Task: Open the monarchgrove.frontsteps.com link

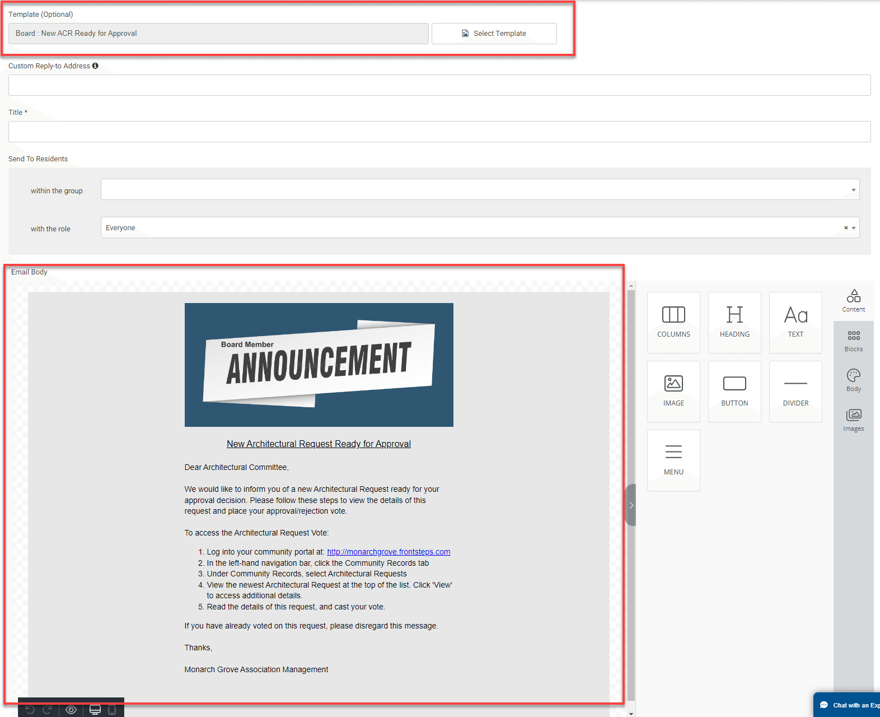Action: coord(388,552)
